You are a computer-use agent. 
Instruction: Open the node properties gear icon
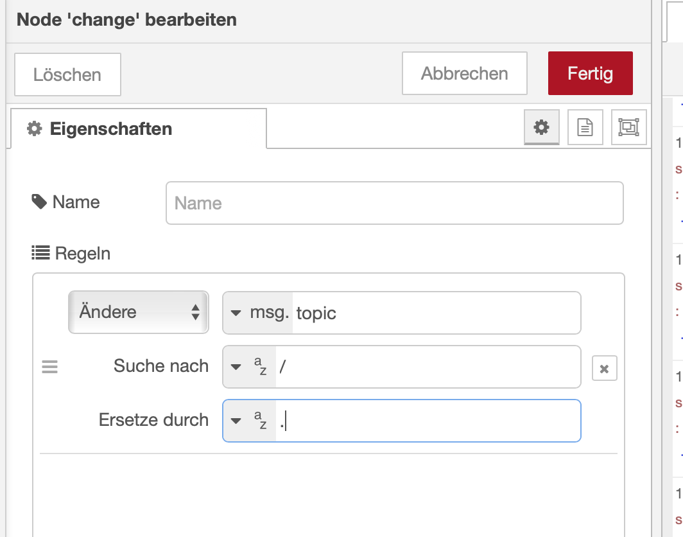[x=542, y=127]
